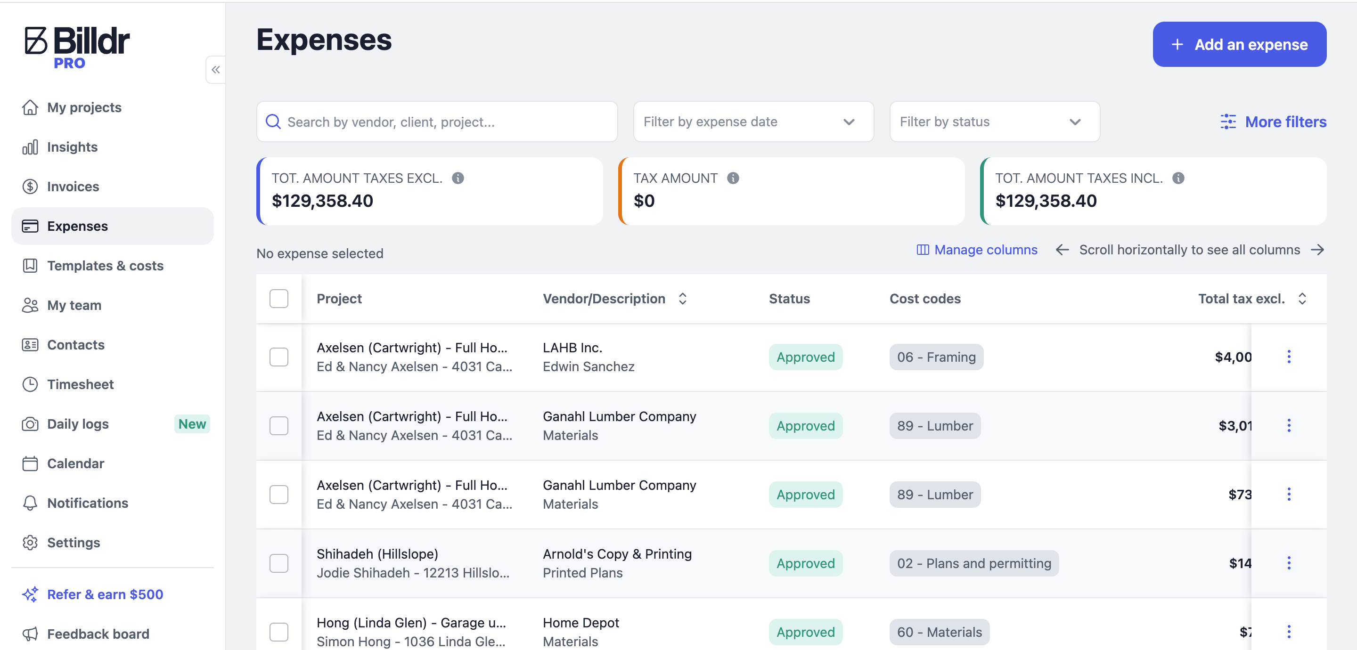The image size is (1357, 650).
Task: Click the Add an expense button
Action: point(1239,44)
